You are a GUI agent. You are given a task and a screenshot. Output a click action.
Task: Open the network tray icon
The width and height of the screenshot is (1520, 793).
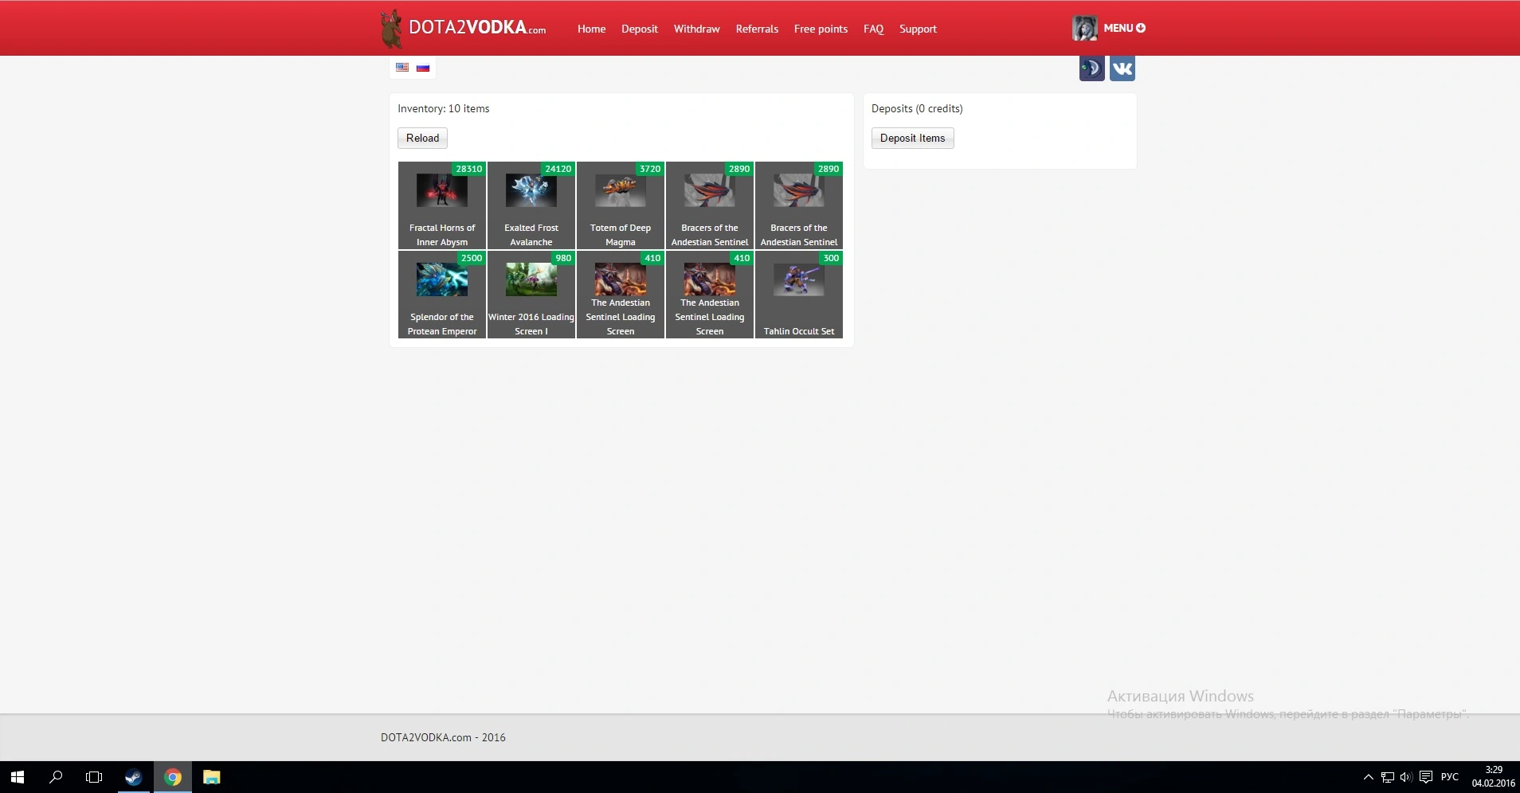point(1387,777)
